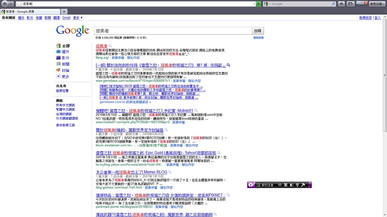Open the browser home page button
Image resolution: width=387 pixels, height=217 pixels.
tap(341, 4)
